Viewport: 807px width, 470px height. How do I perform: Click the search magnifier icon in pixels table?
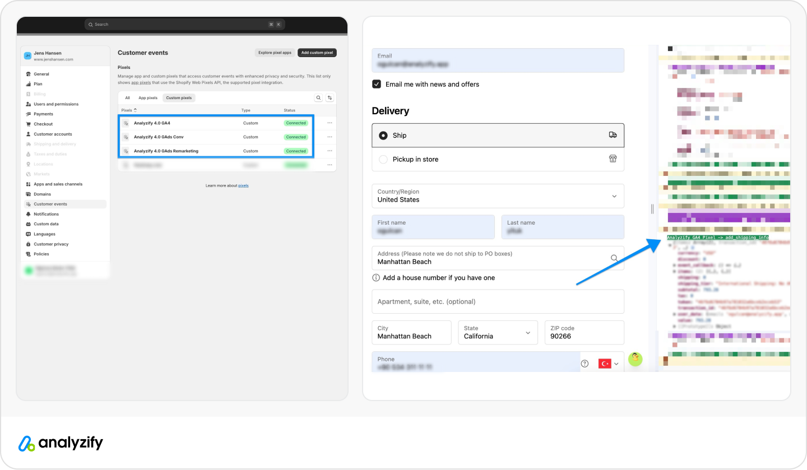[318, 98]
